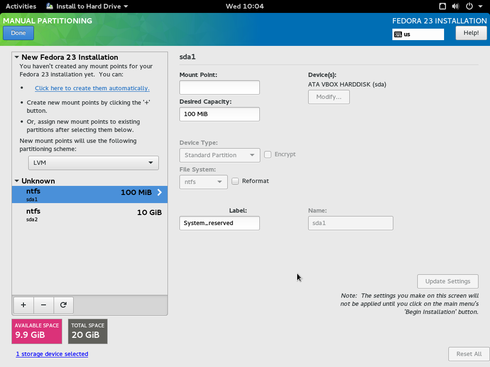Collapse the New Fedora 23 Installation section
This screenshot has width=490, height=367.
click(17, 57)
